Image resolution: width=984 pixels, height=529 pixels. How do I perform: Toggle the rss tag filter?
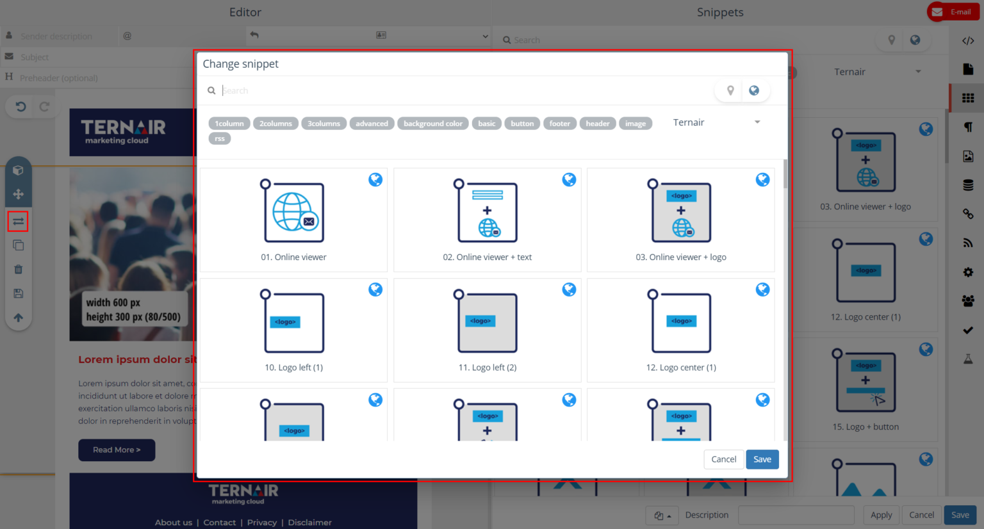point(220,138)
